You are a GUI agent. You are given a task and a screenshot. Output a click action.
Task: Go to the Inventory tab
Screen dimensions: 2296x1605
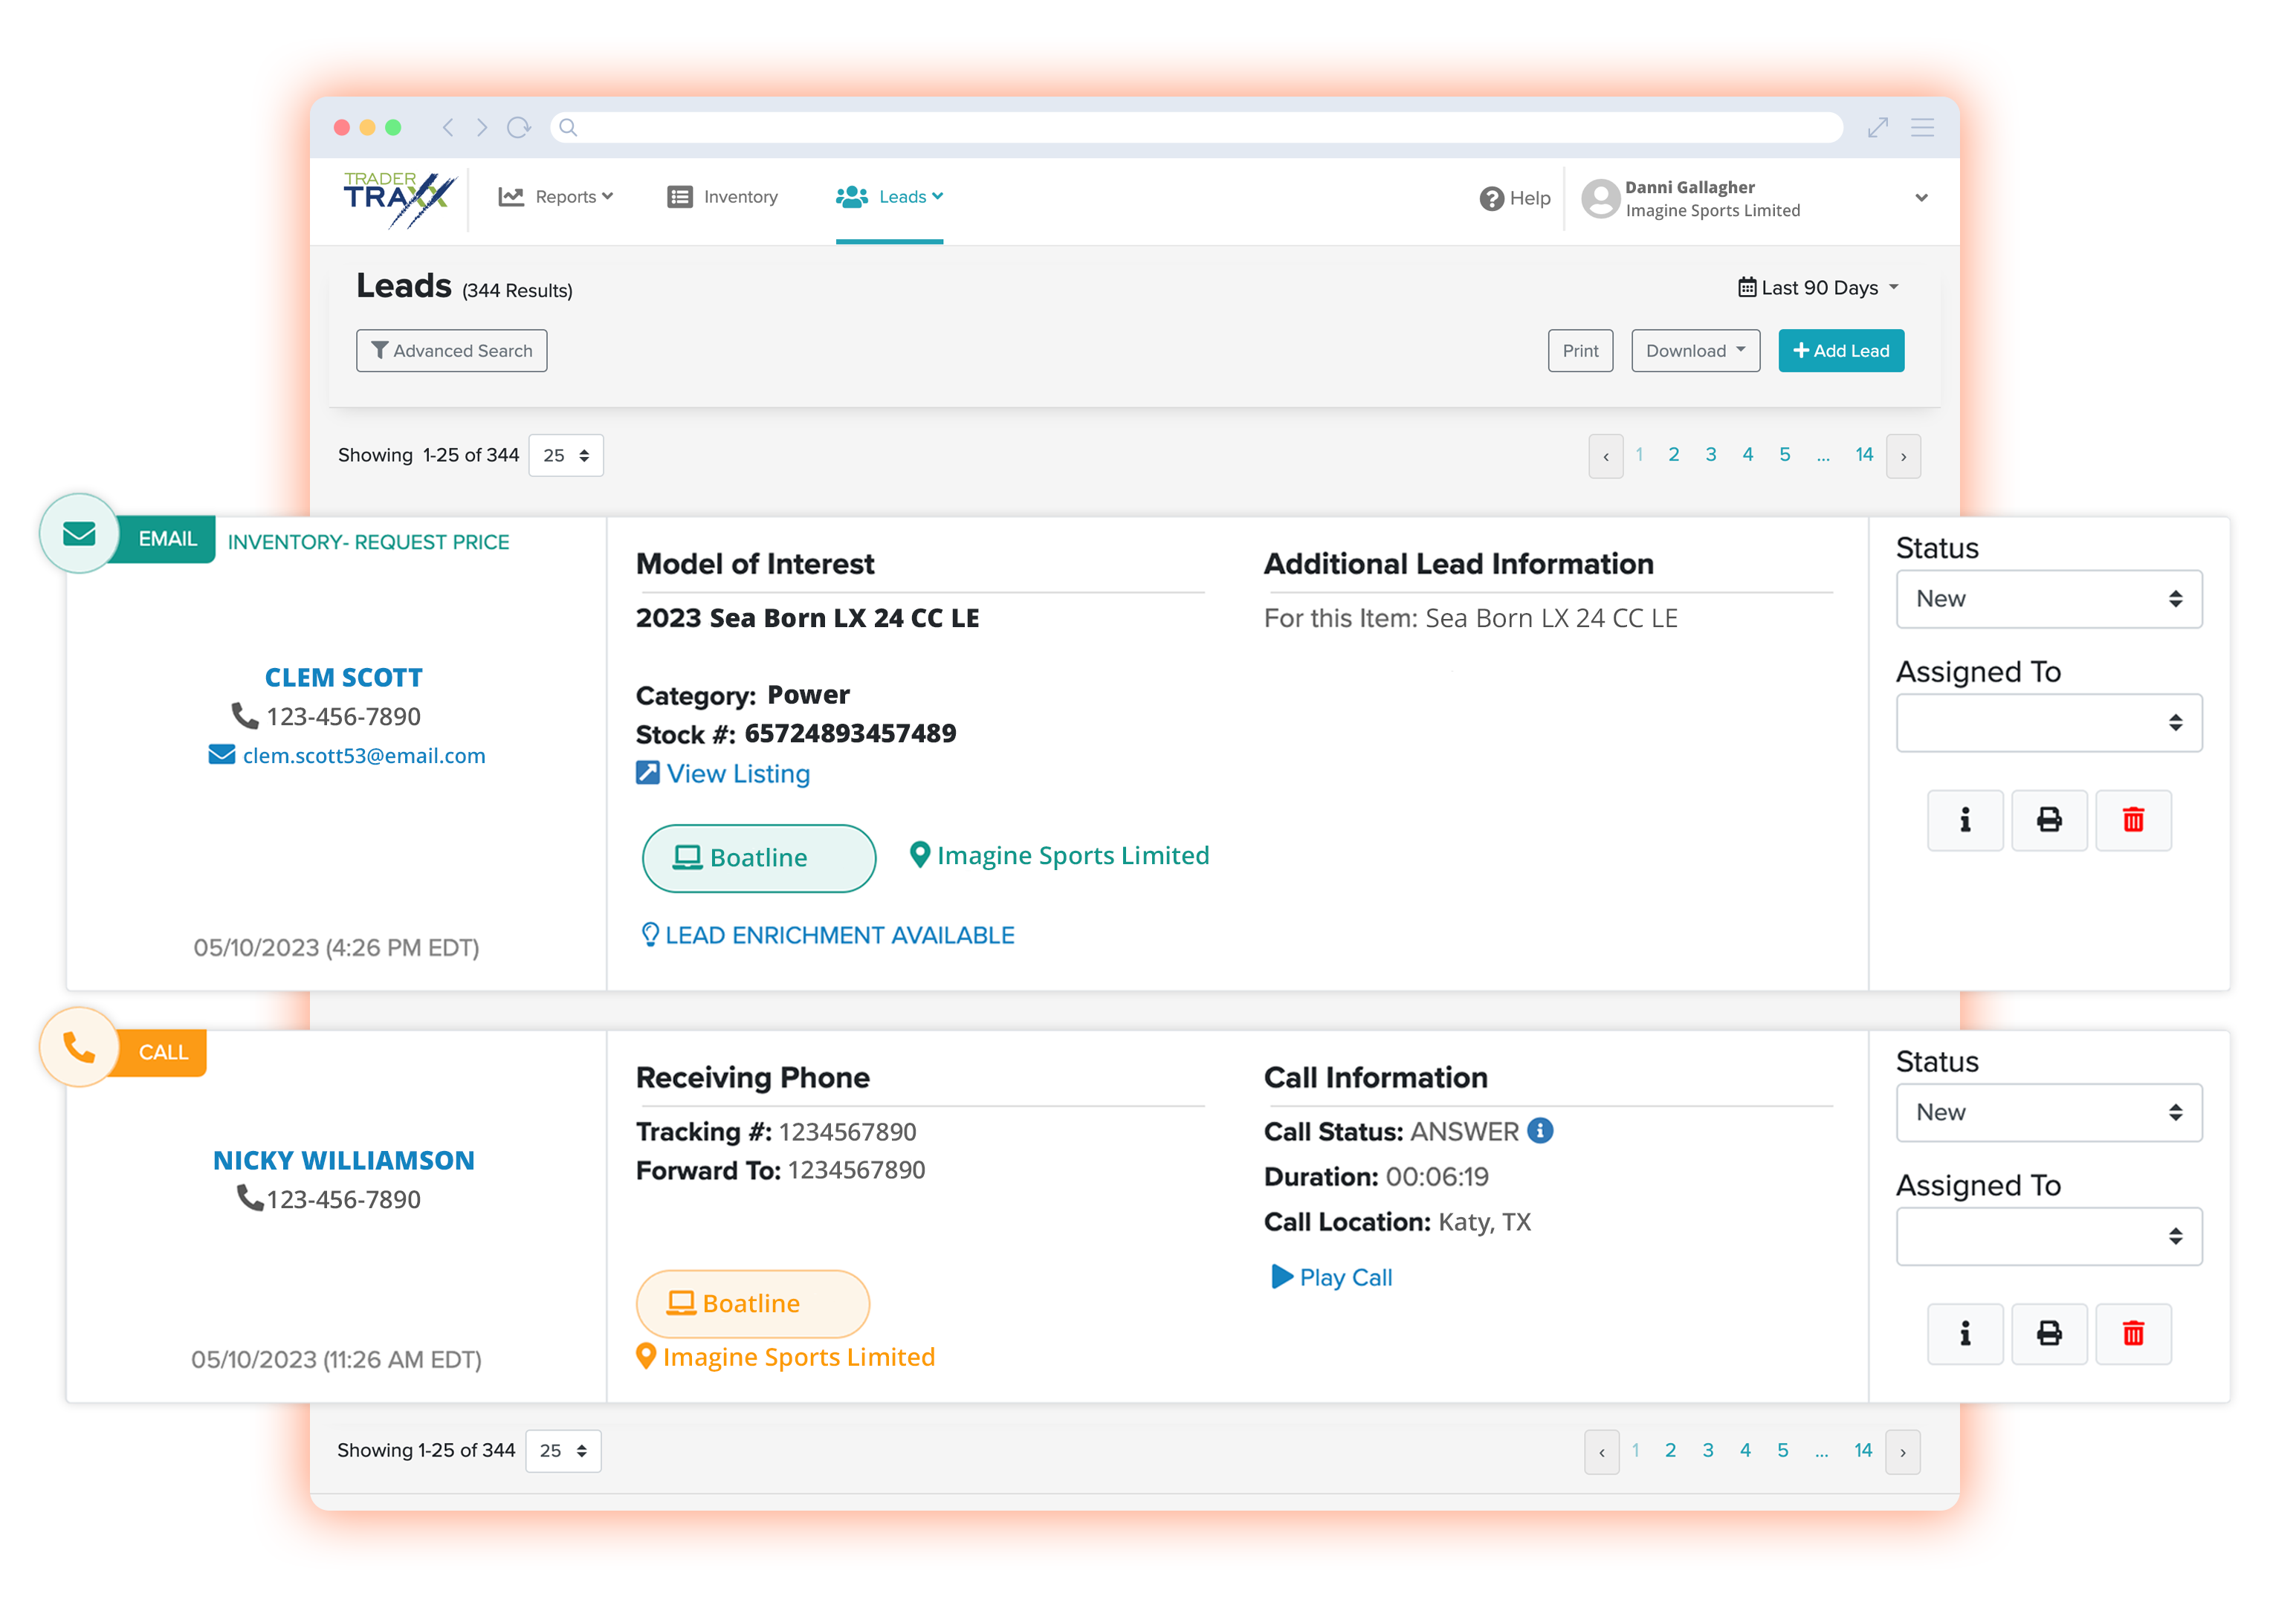[x=722, y=197]
